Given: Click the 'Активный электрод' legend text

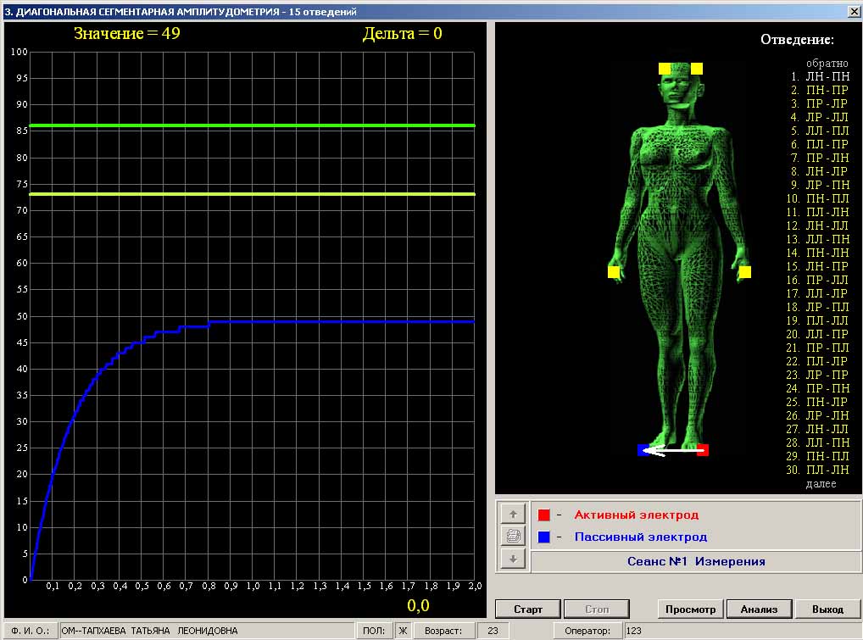Looking at the screenshot, I should pos(637,515).
